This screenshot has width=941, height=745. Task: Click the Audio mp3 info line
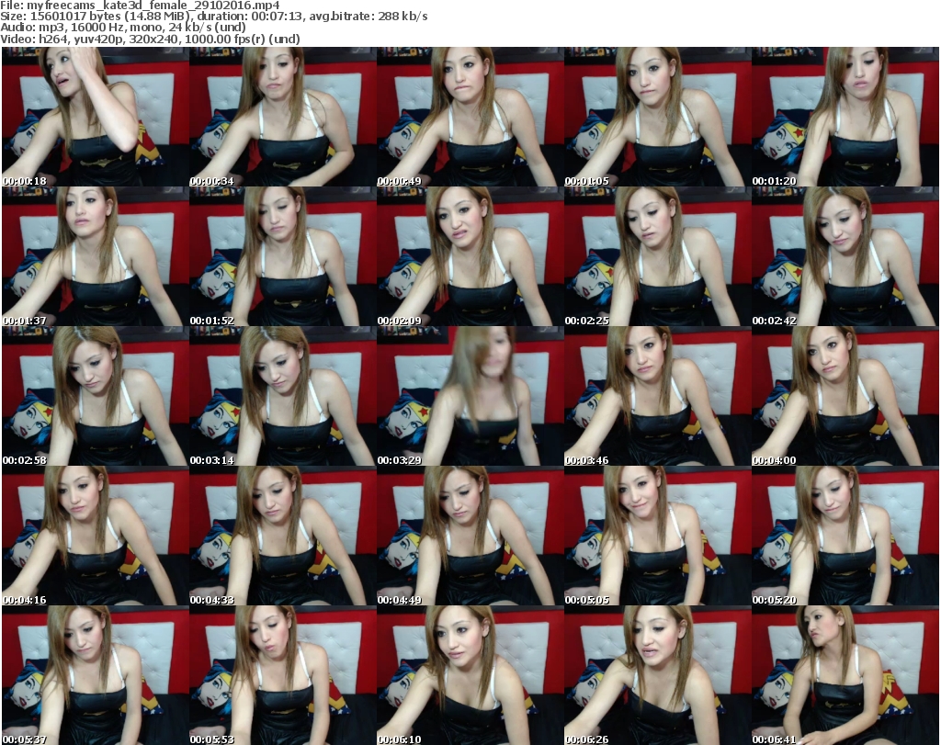pyautogui.click(x=123, y=27)
